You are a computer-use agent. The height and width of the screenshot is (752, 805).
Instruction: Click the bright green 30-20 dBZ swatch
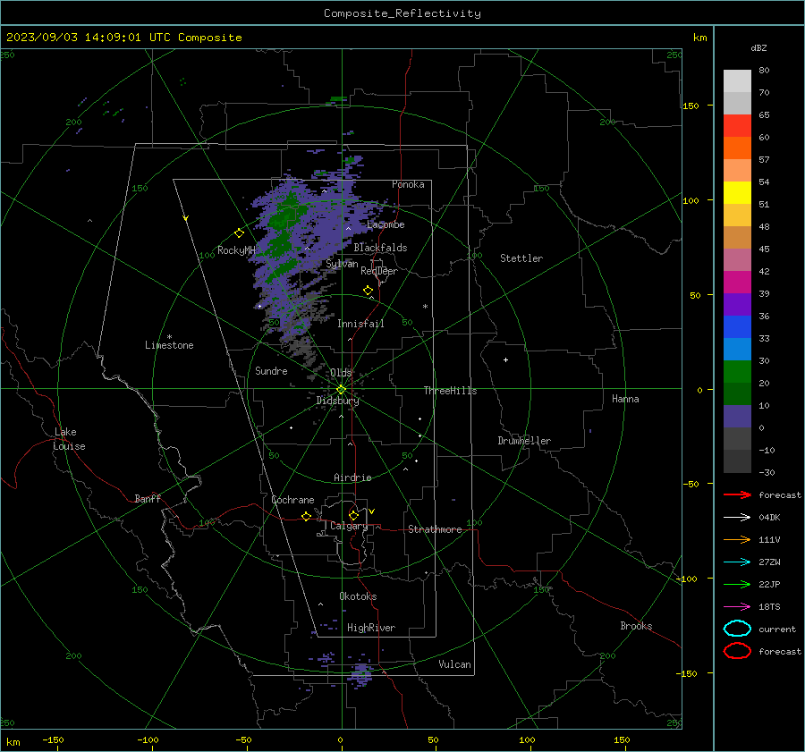pyautogui.click(x=737, y=372)
